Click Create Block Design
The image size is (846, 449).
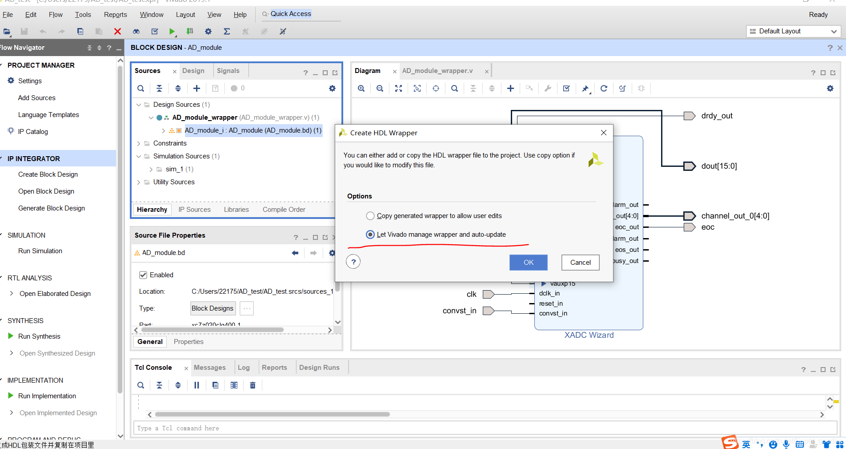48,174
